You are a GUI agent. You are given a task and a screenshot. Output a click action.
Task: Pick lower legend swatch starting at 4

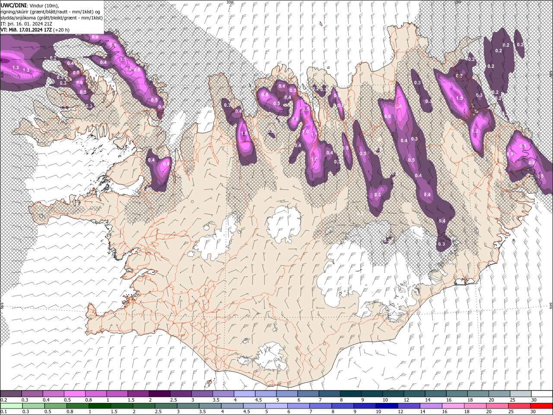click(x=232, y=406)
